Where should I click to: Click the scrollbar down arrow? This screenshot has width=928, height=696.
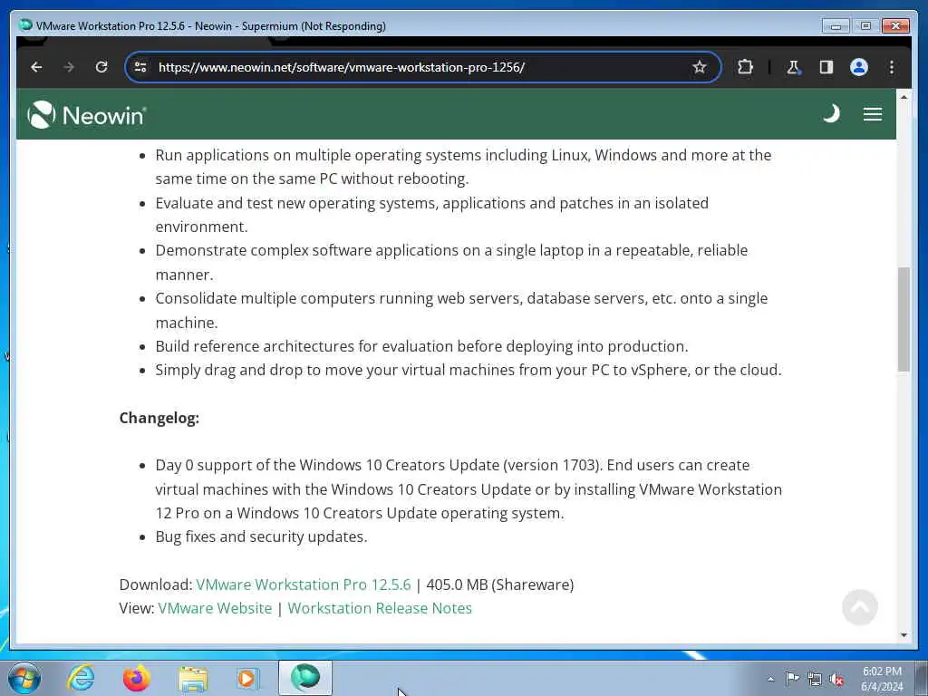pyautogui.click(x=904, y=635)
